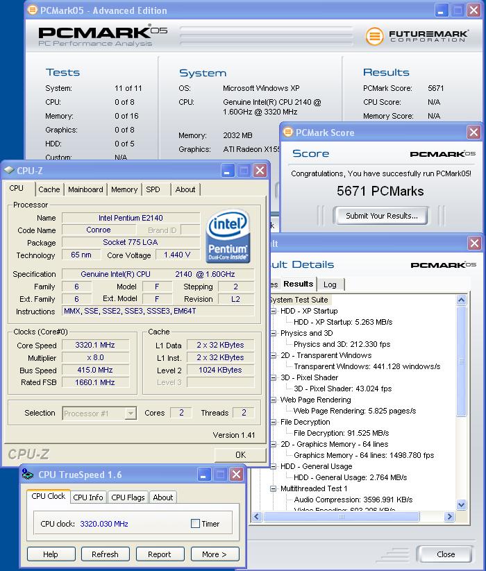486x571 pixels.
Task: Click Refresh in CPU TrueSpeed
Action: [x=106, y=554]
